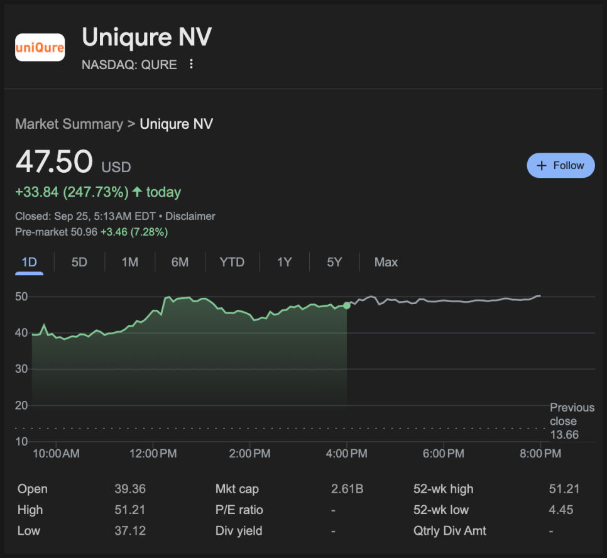Click the +3.46 (7.28%) pre-market change
607x558 pixels.
click(134, 232)
